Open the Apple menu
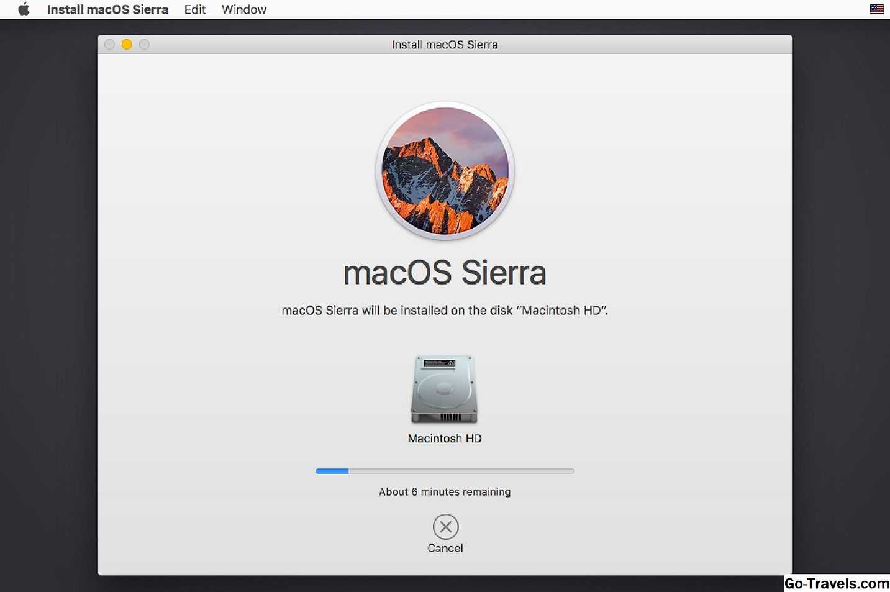This screenshot has width=890, height=592. (24, 9)
